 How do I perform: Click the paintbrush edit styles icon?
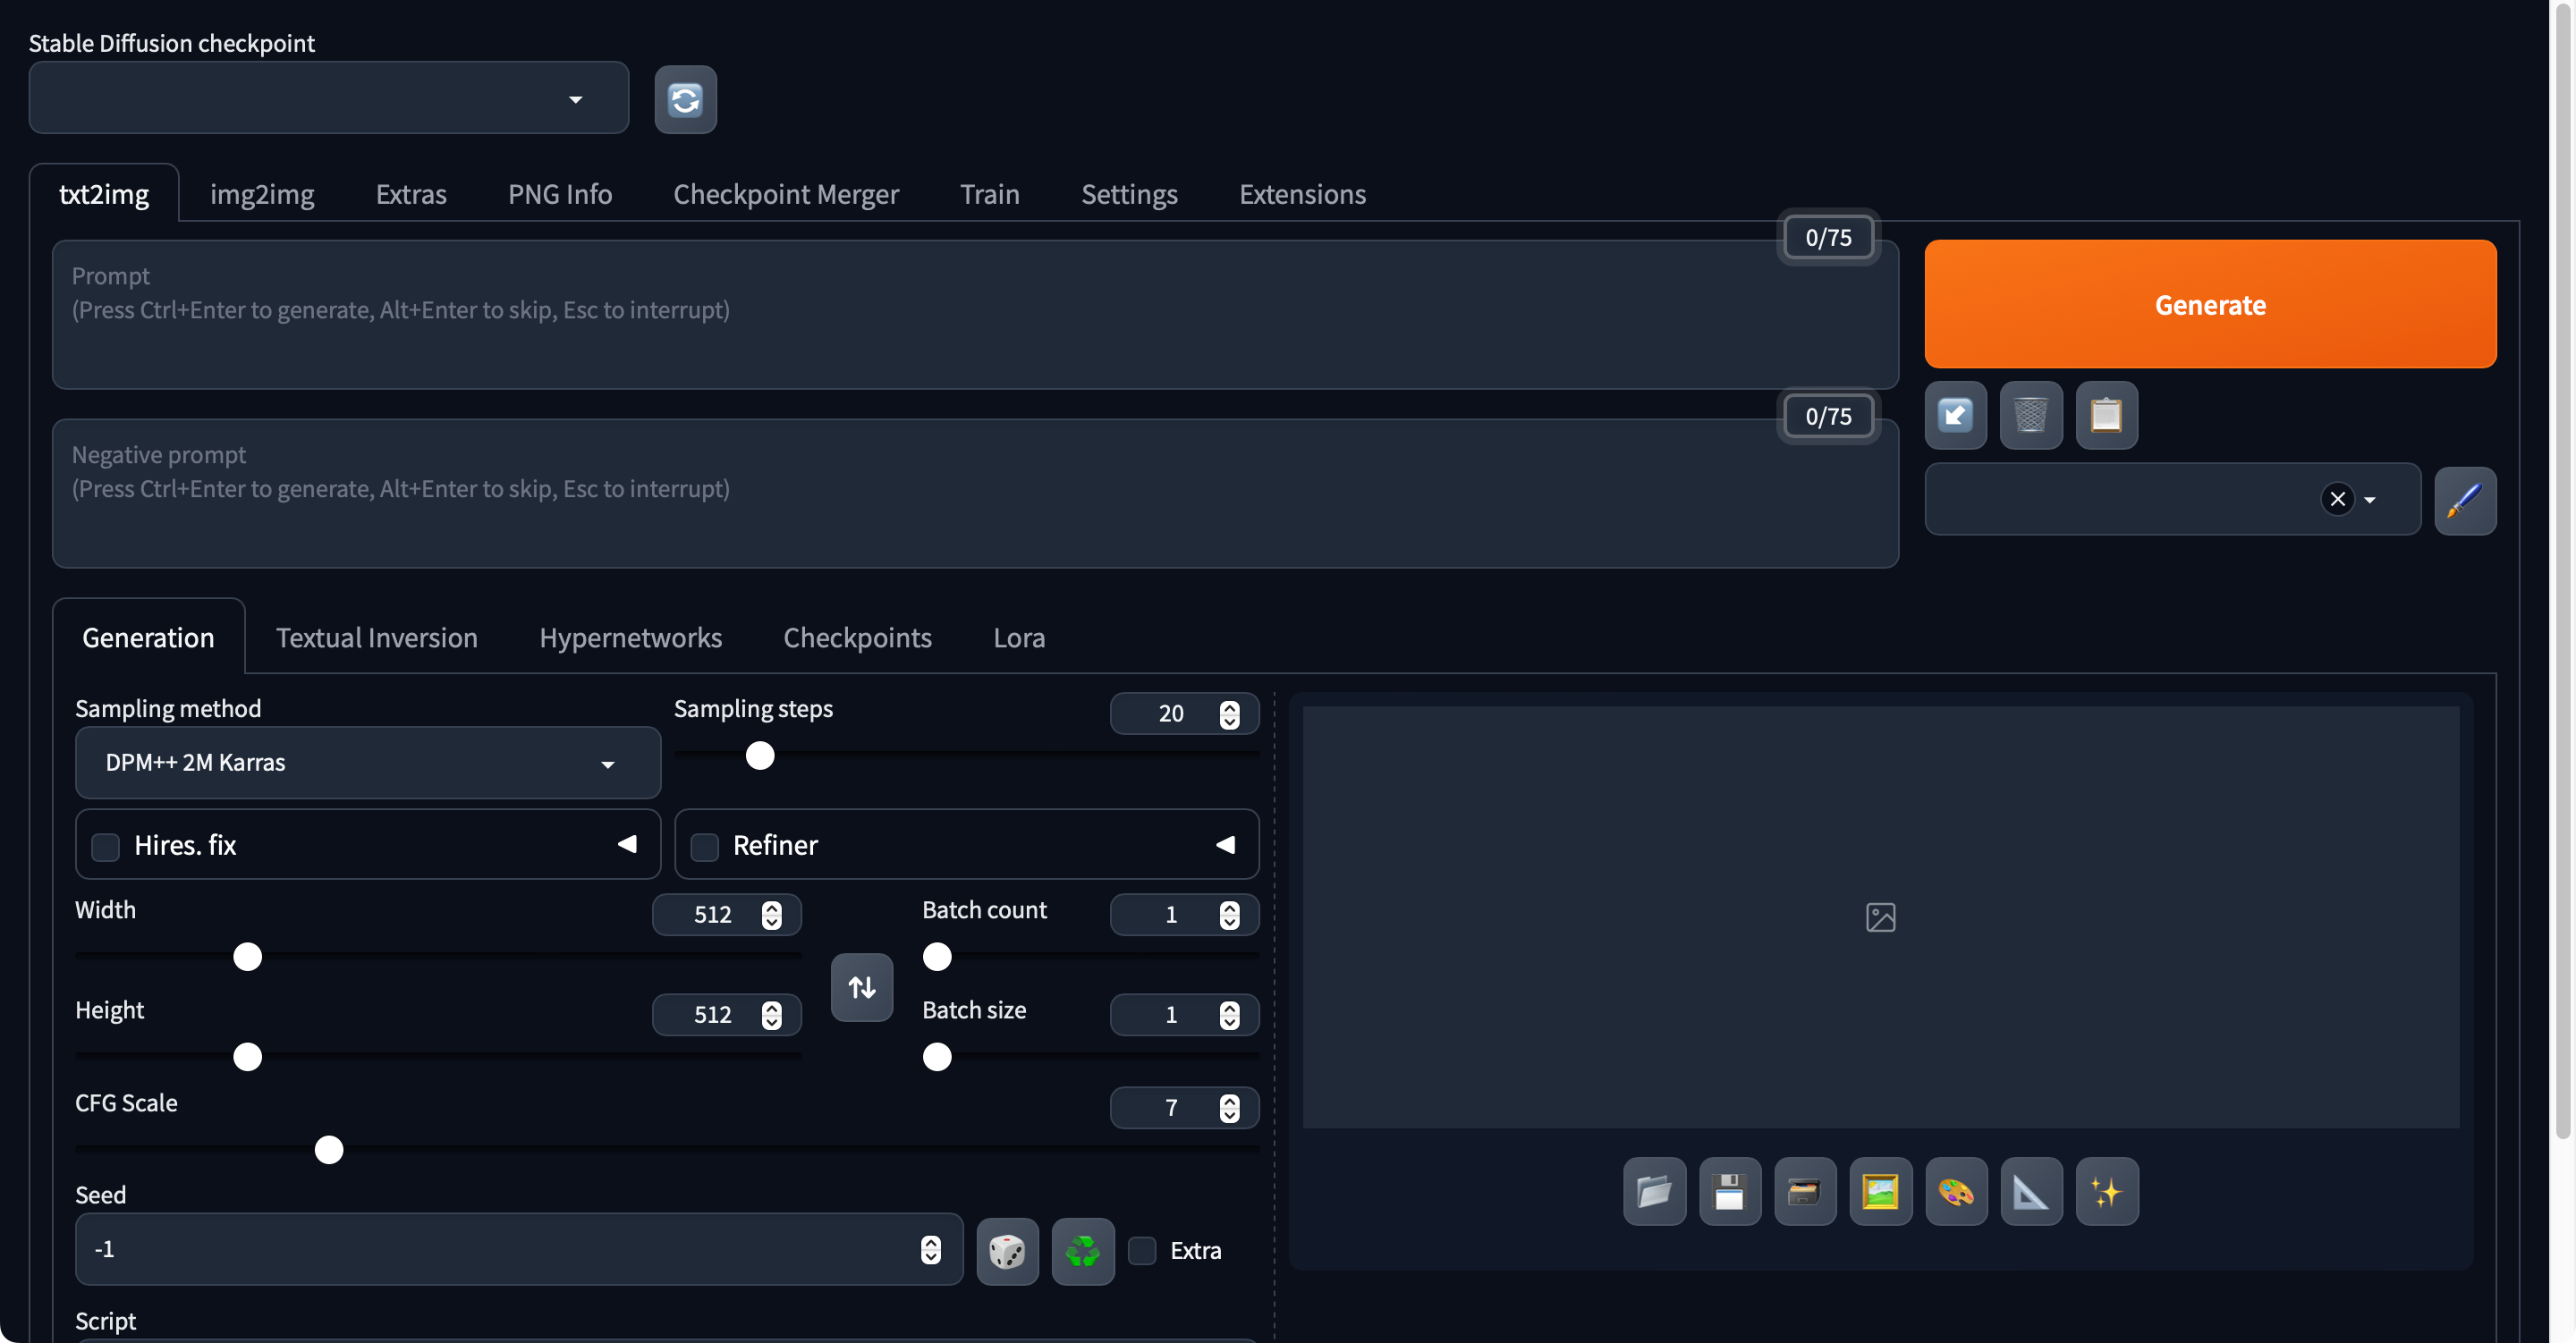coord(2464,500)
